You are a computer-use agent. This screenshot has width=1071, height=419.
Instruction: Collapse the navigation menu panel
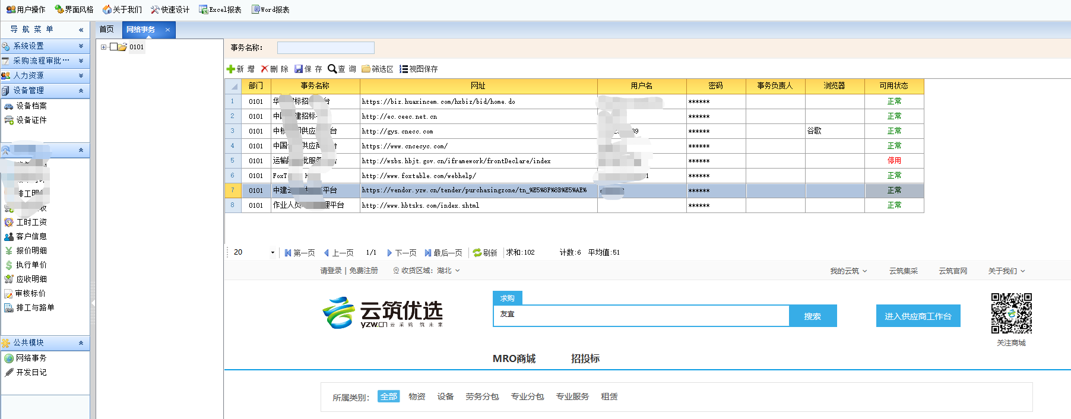[81, 30]
